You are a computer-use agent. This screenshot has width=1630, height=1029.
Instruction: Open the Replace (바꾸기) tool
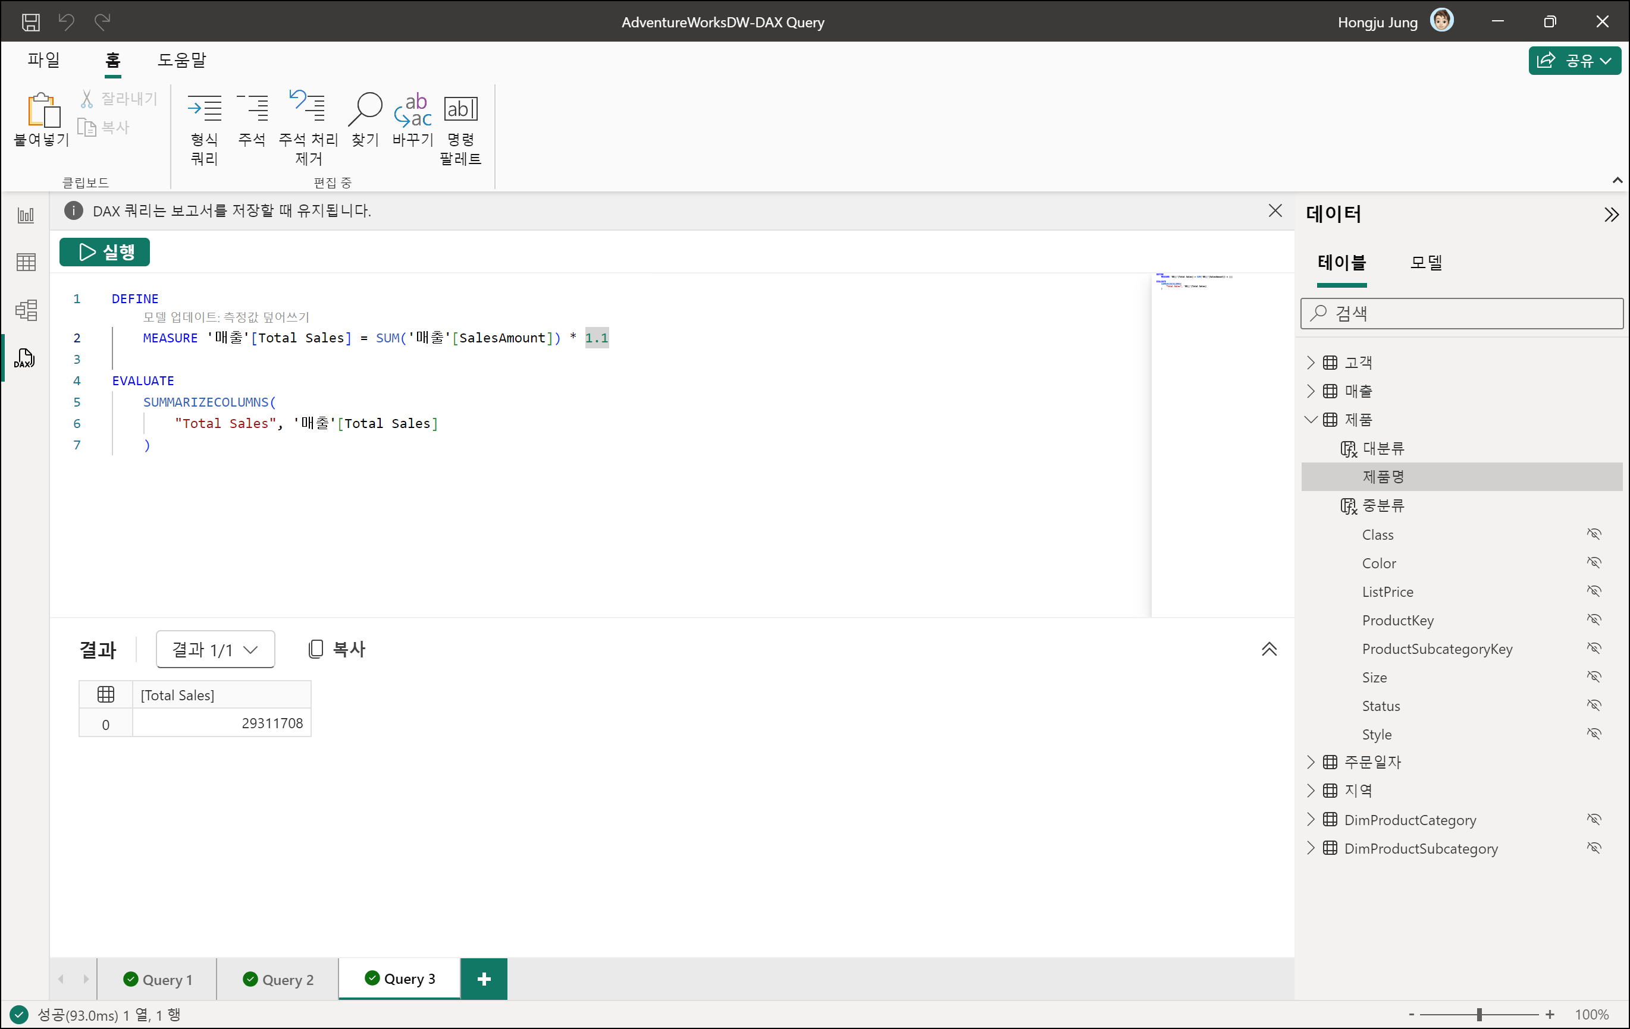coord(412,109)
